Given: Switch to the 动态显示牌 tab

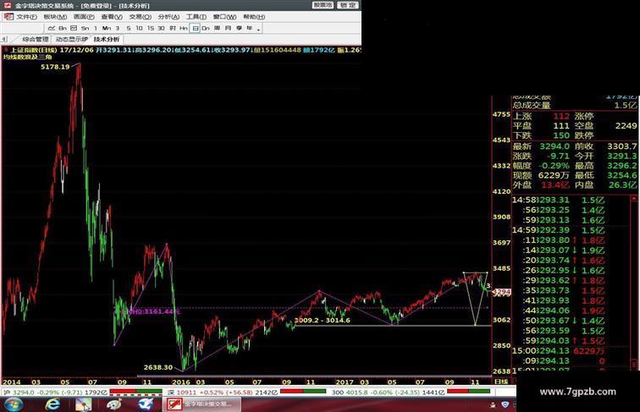Looking at the screenshot, I should click(71, 39).
